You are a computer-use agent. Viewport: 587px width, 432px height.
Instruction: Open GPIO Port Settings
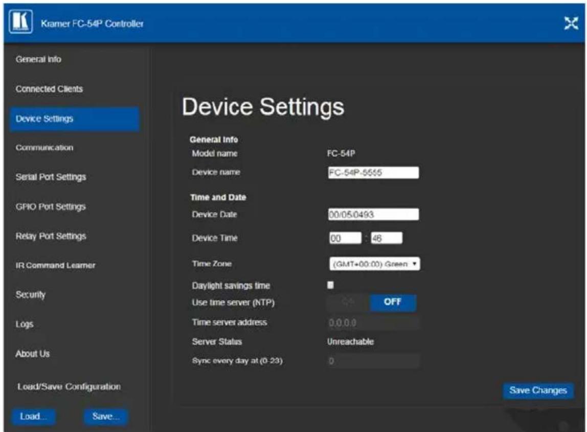pos(51,207)
